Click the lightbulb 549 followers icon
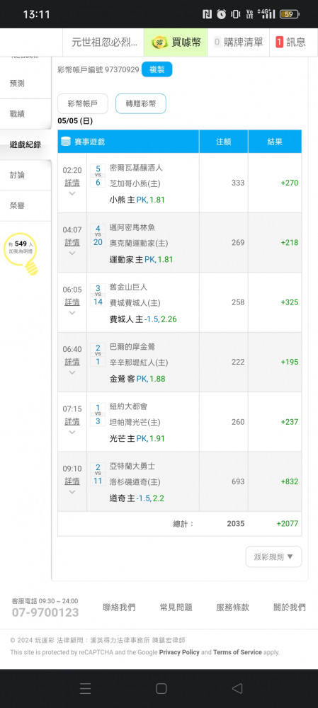Image resolution: width=318 pixels, height=708 pixels. pyautogui.click(x=21, y=253)
